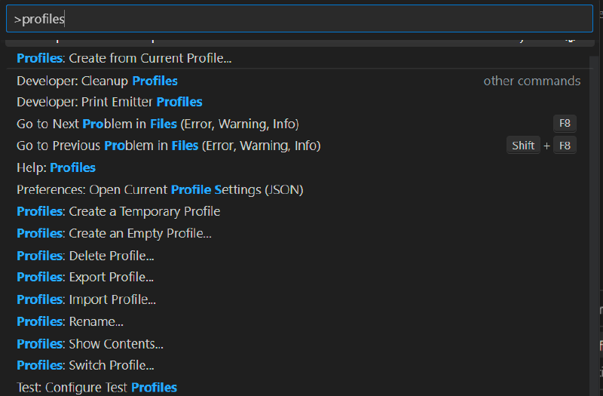Screen dimensions: 603x396
Task: Select Test: Configure Test Profiles command
Action: point(96,388)
